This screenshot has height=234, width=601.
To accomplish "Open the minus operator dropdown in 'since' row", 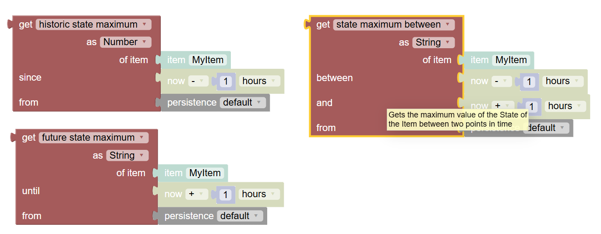I will pos(198,81).
